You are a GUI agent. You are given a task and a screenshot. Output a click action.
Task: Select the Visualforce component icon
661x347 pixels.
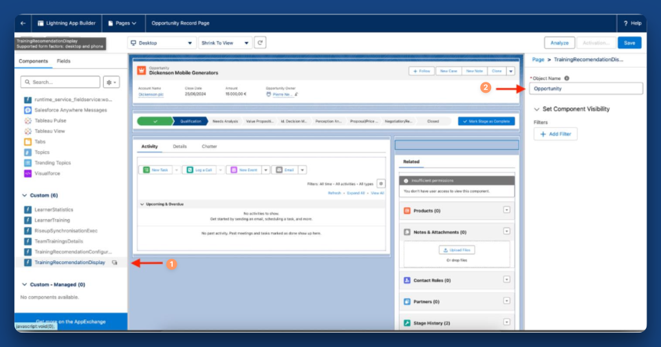tap(28, 173)
